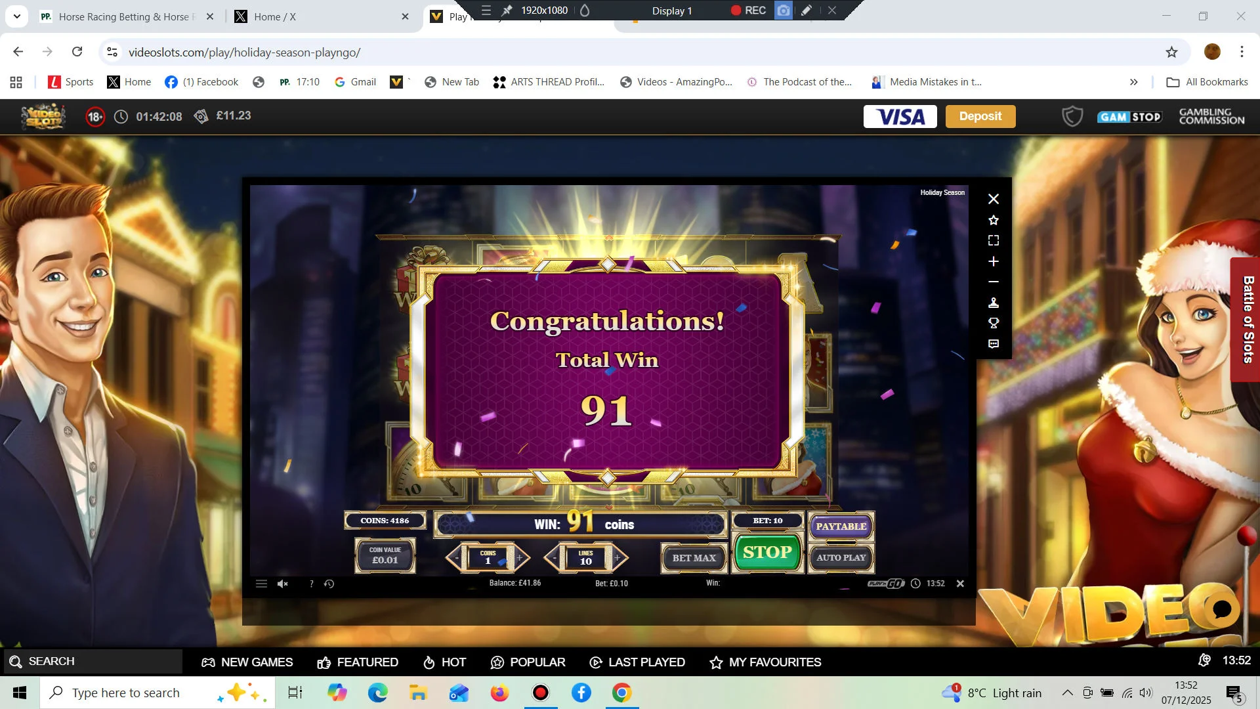This screenshot has height=709, width=1260.
Task: Change the COIN VALUE £0.01 setting
Action: [x=385, y=555]
